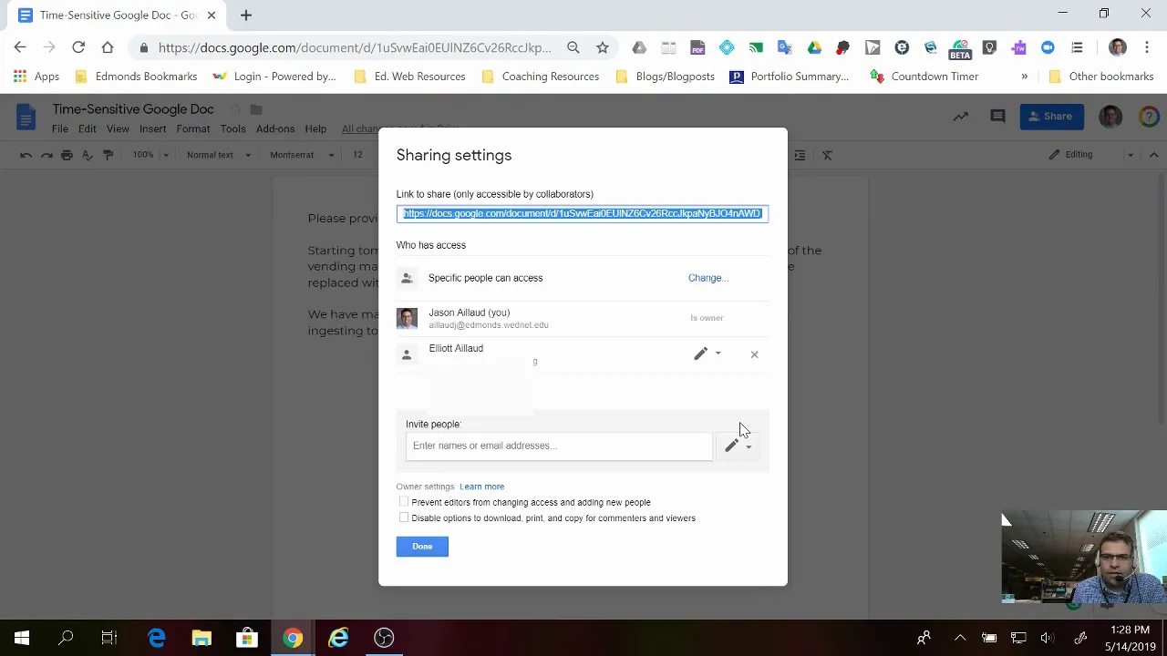Click the Print toolbar icon
The image size is (1167, 656).
(67, 155)
